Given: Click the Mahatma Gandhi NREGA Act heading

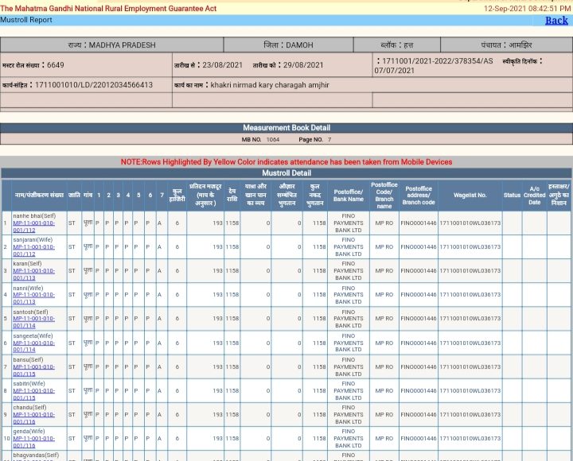Looking at the screenshot, I should [x=108, y=9].
